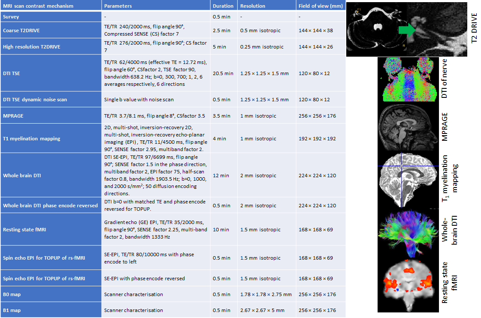The height and width of the screenshot is (318, 481).
Task: Click the T2 DRIVE axial scan image
Action: (x=376, y=30)
